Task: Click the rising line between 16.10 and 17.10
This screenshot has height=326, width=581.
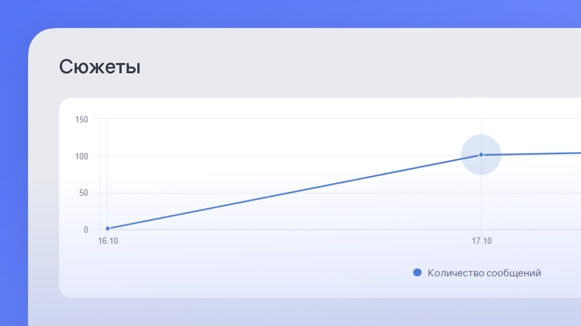Action: (x=294, y=192)
